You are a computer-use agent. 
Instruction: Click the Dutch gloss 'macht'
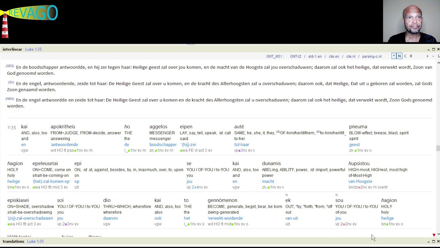point(268,182)
